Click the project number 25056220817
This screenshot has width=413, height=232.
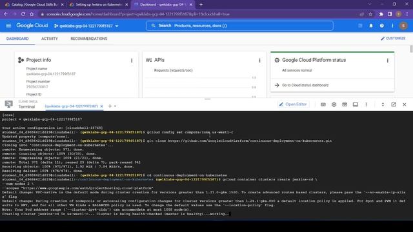(x=37, y=87)
